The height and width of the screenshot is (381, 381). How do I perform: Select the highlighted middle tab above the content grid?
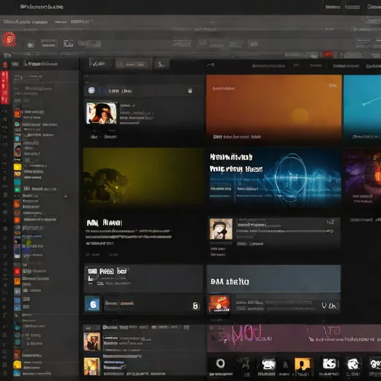(x=134, y=64)
